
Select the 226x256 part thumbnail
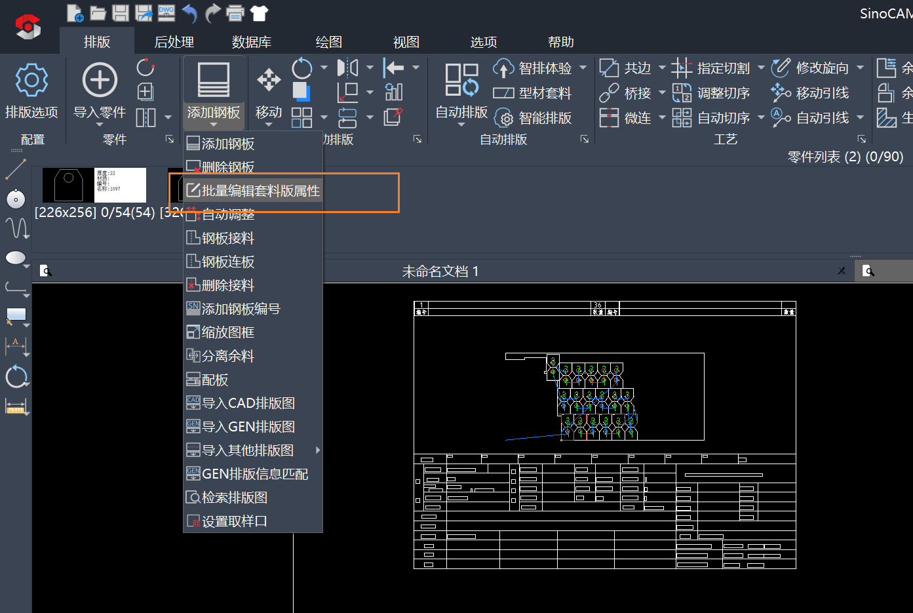click(x=94, y=185)
